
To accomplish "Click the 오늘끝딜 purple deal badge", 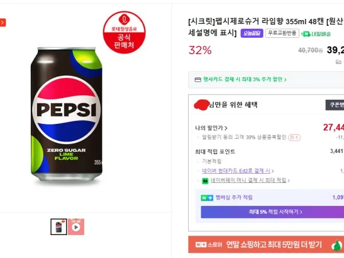I will pyautogui.click(x=251, y=33).
